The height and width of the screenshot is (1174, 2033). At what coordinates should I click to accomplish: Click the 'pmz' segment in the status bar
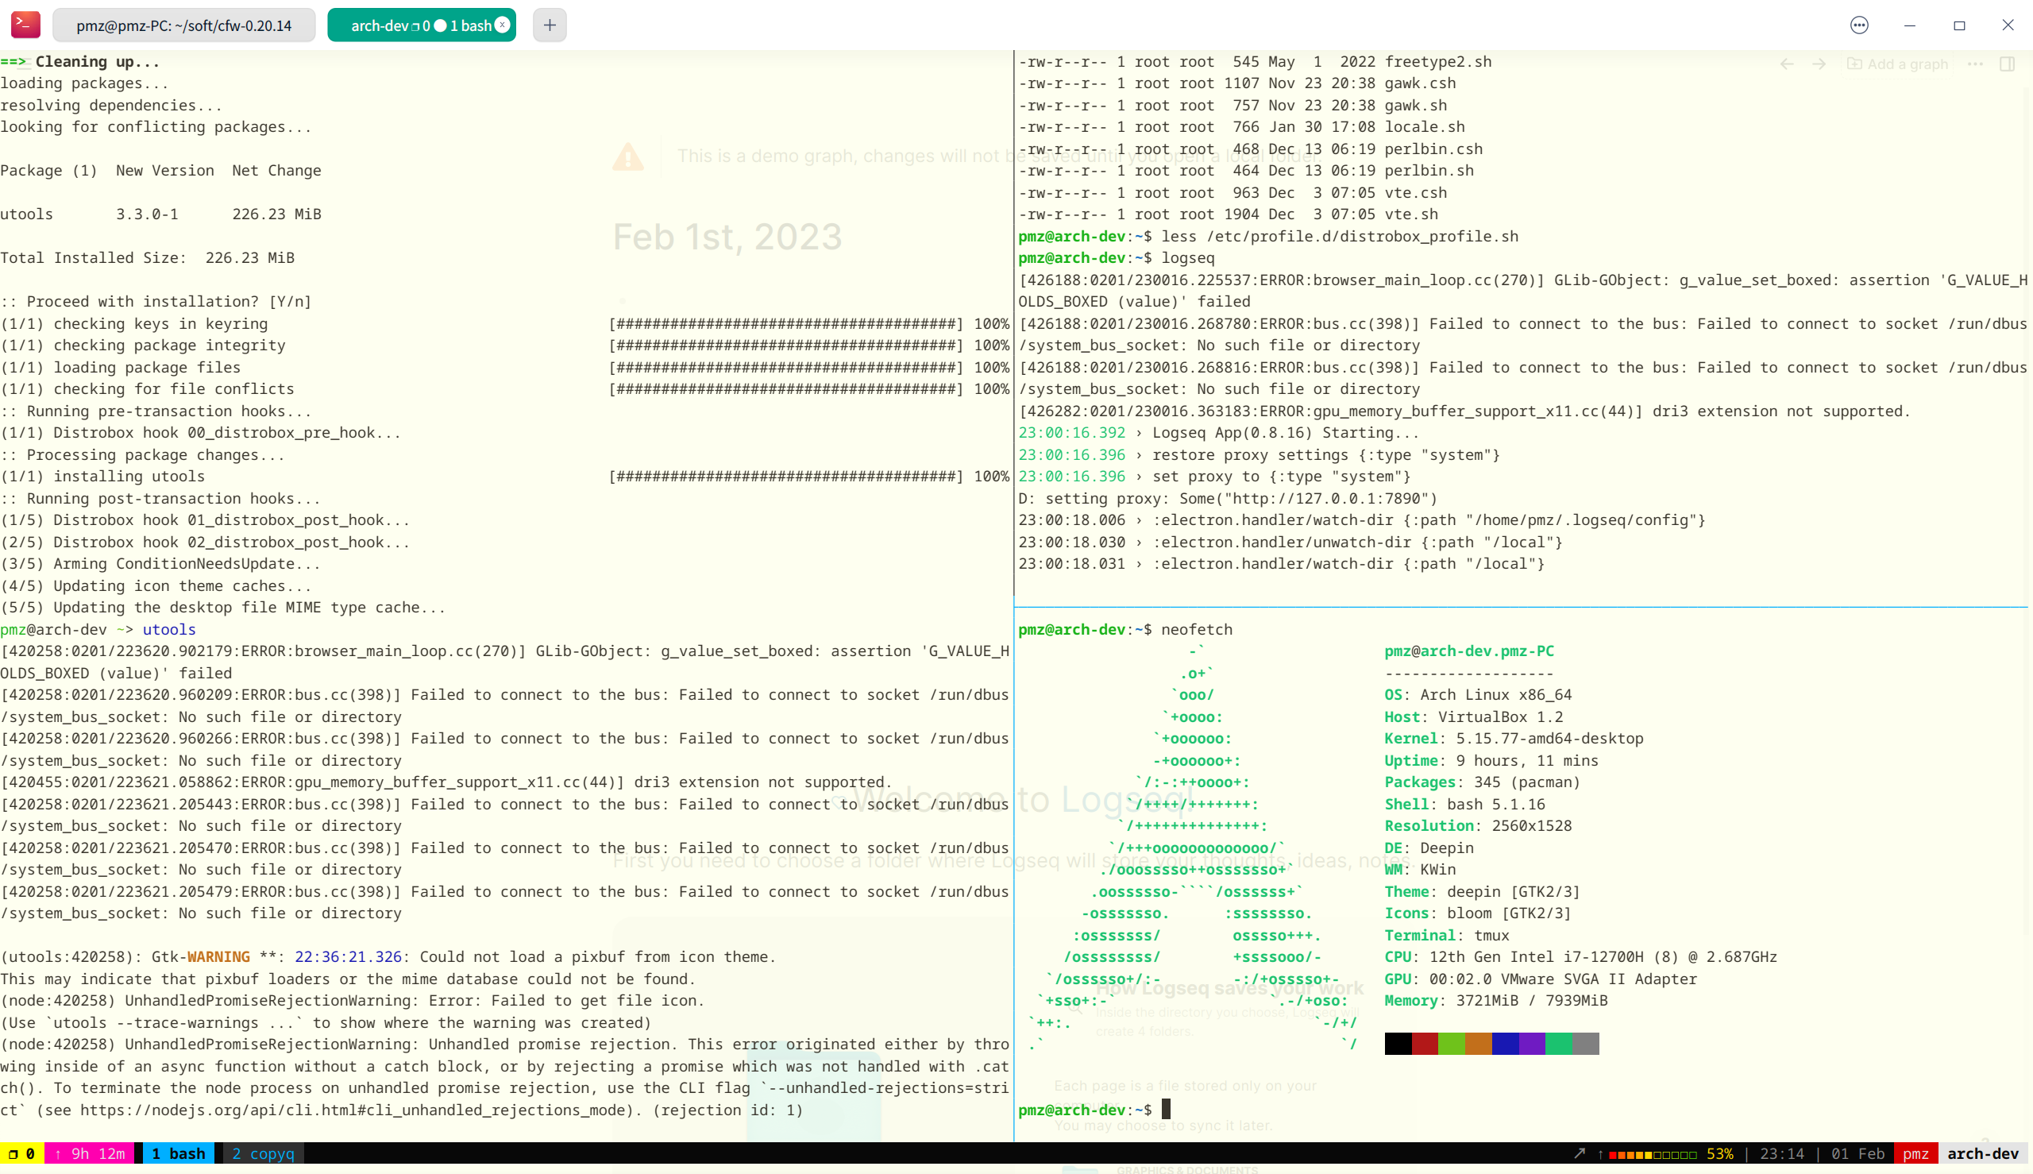pos(1917,1153)
